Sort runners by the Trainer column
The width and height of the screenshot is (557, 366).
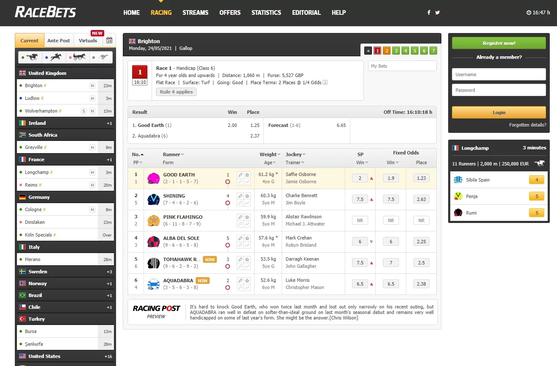pyautogui.click(x=295, y=162)
